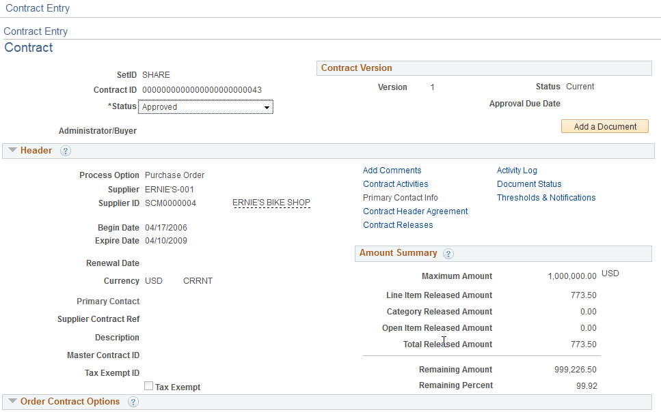
Task: Click the Supplier ID value SCM0000004
Action: (170, 203)
